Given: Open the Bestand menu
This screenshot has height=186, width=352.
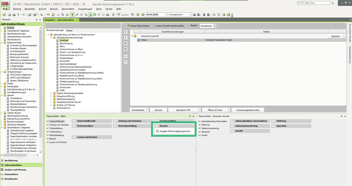Looking at the screenshot, I should pos(17,9).
